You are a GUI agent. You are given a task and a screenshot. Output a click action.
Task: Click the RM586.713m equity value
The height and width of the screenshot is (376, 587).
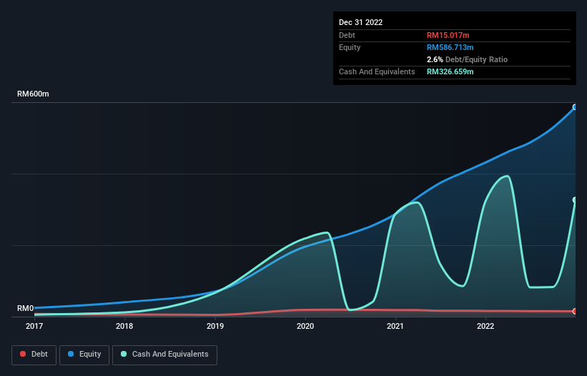point(450,47)
